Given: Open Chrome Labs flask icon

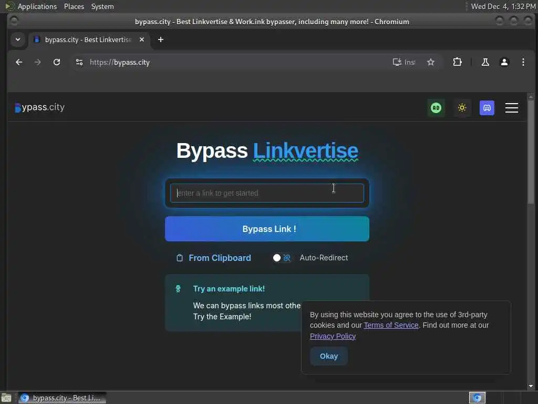Looking at the screenshot, I should coord(485,62).
